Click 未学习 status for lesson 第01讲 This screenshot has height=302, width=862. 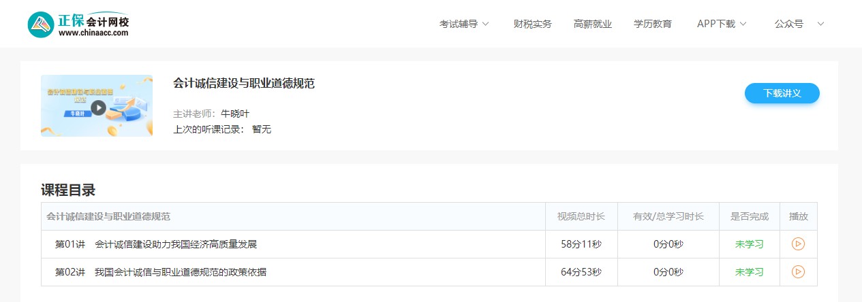tap(749, 244)
